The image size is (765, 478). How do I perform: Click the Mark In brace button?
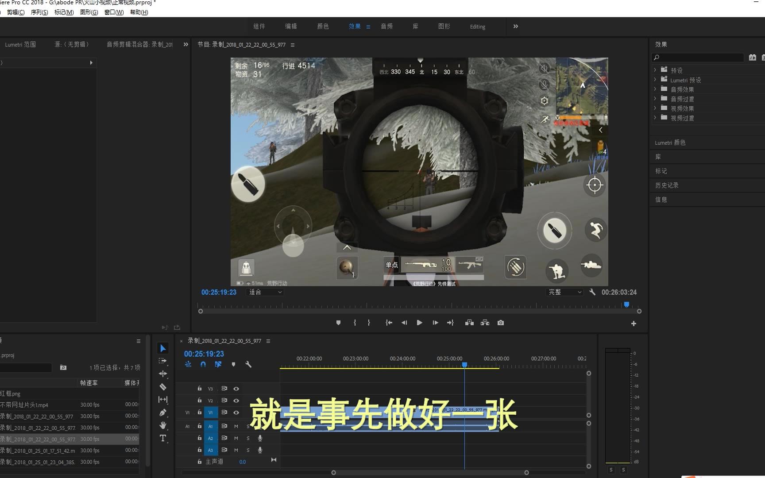coord(355,323)
